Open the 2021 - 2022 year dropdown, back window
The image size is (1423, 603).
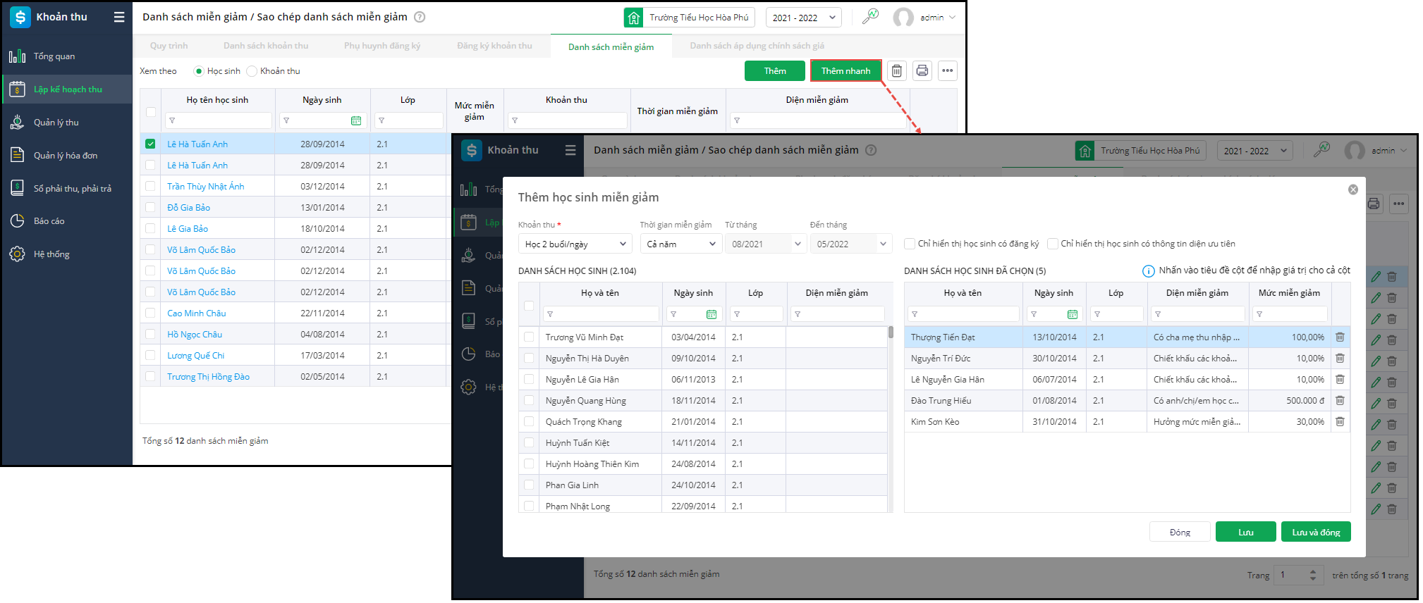[803, 18]
